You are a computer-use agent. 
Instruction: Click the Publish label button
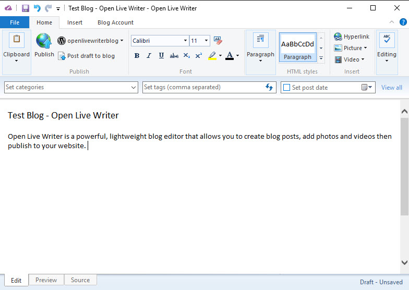(x=44, y=54)
